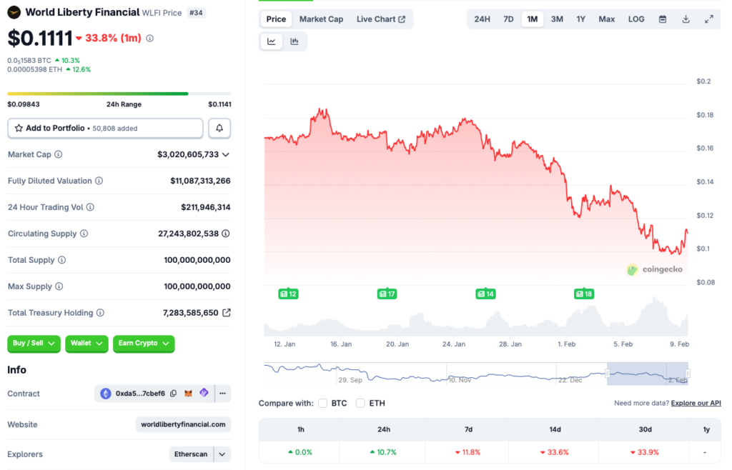
Task: Expand the Explorers dropdown arrow
Action: click(x=223, y=454)
